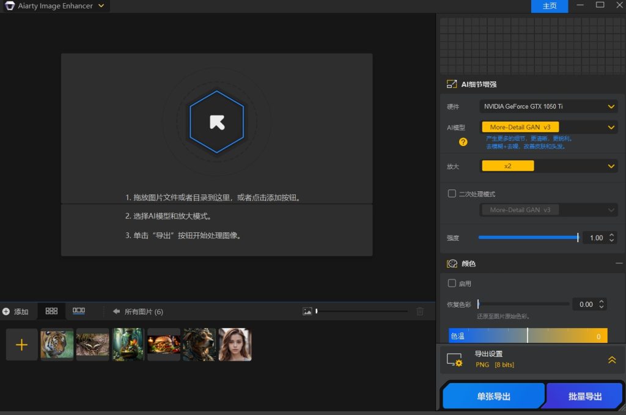Select the woman portrait thumbnail
This screenshot has height=415, width=626.
coord(234,344)
